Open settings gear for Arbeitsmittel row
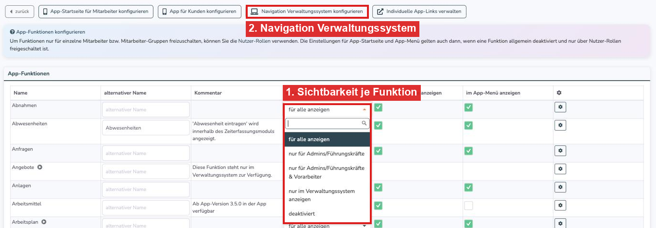This screenshot has width=656, height=228. (x=560, y=205)
